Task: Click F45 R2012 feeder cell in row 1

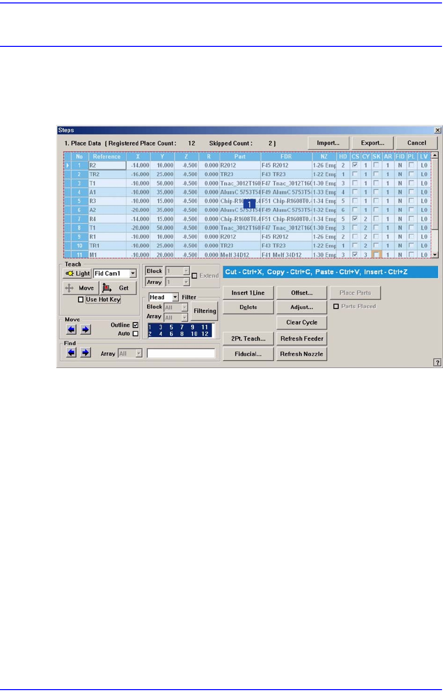Action: coord(286,165)
